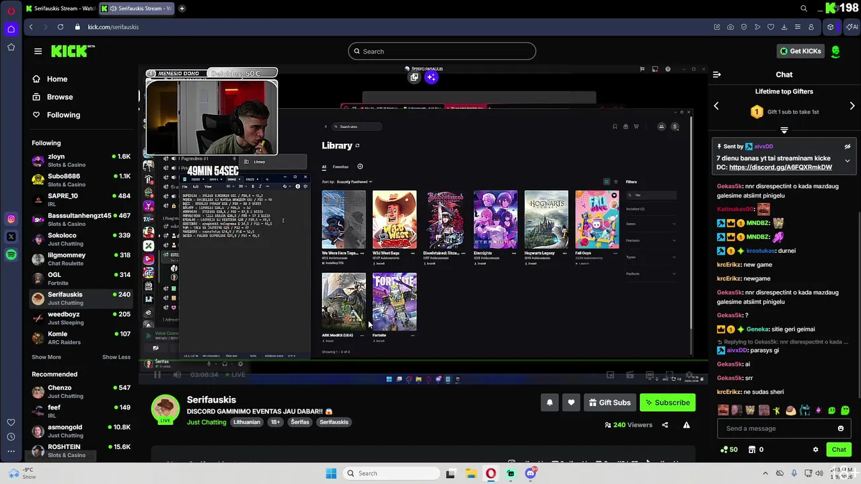Show next top gifters leaderboard

852,106
